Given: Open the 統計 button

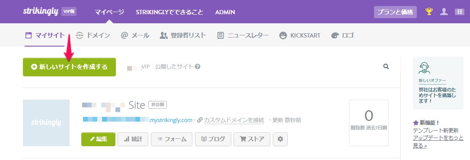Looking at the screenshot, I should click(x=133, y=139).
